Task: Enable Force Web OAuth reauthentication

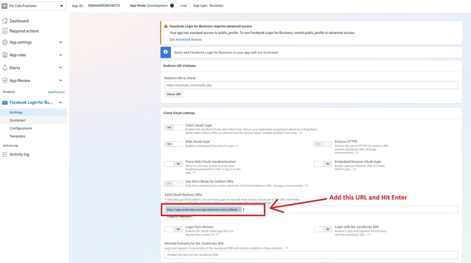Action: coord(173,164)
